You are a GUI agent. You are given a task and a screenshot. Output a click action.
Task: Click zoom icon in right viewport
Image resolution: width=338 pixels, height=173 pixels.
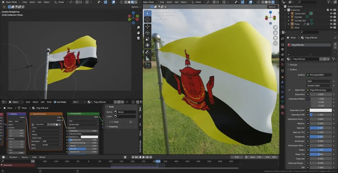275,28
